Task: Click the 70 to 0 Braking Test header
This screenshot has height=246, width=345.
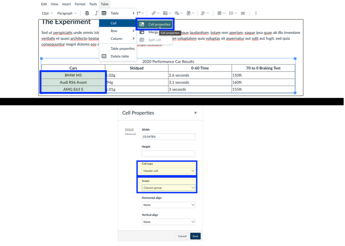Action: (263, 68)
